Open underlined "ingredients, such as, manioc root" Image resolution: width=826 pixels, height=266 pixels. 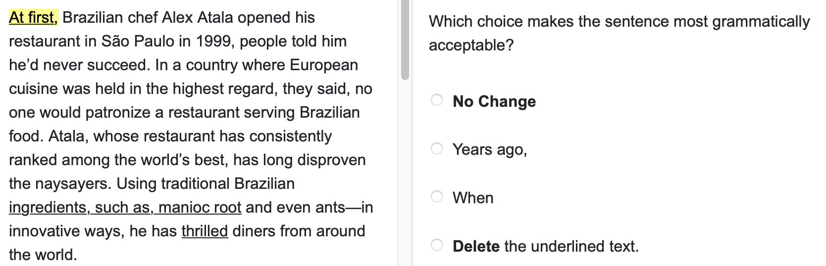(x=125, y=207)
